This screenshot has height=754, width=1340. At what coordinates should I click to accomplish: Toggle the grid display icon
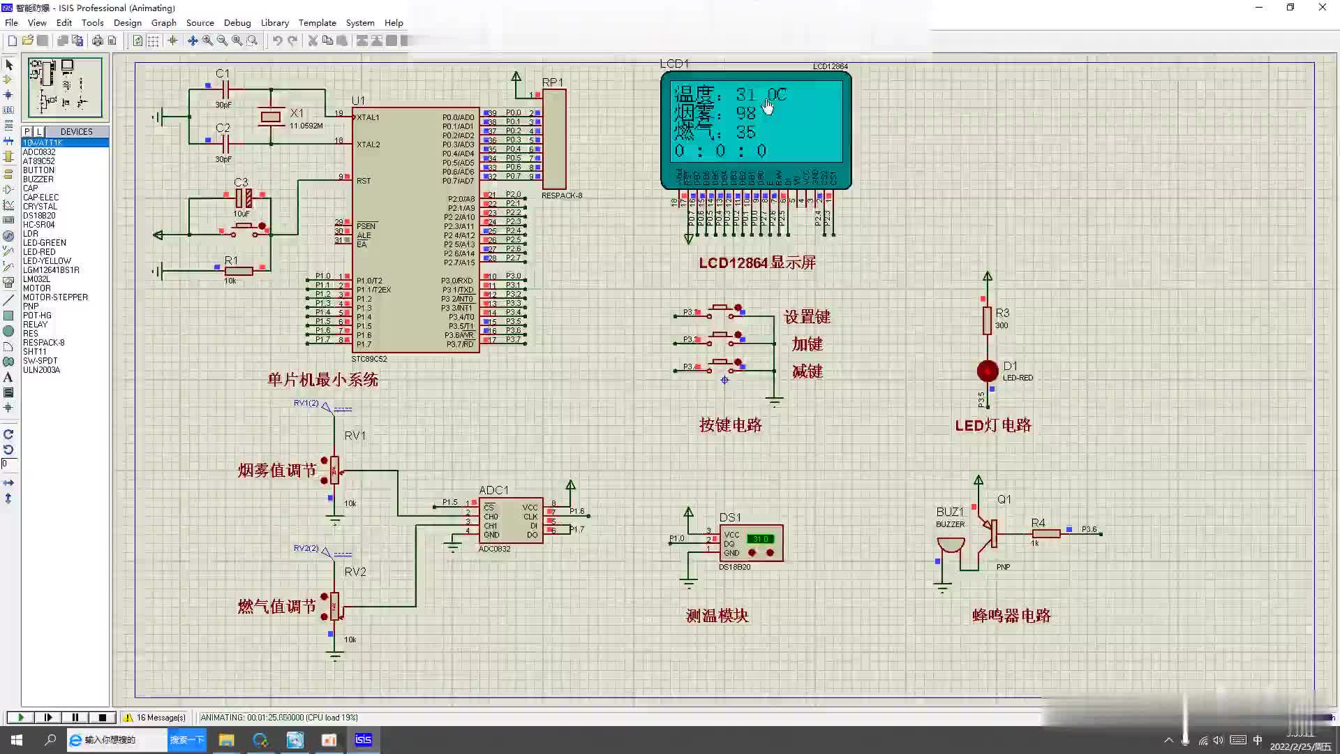153,40
